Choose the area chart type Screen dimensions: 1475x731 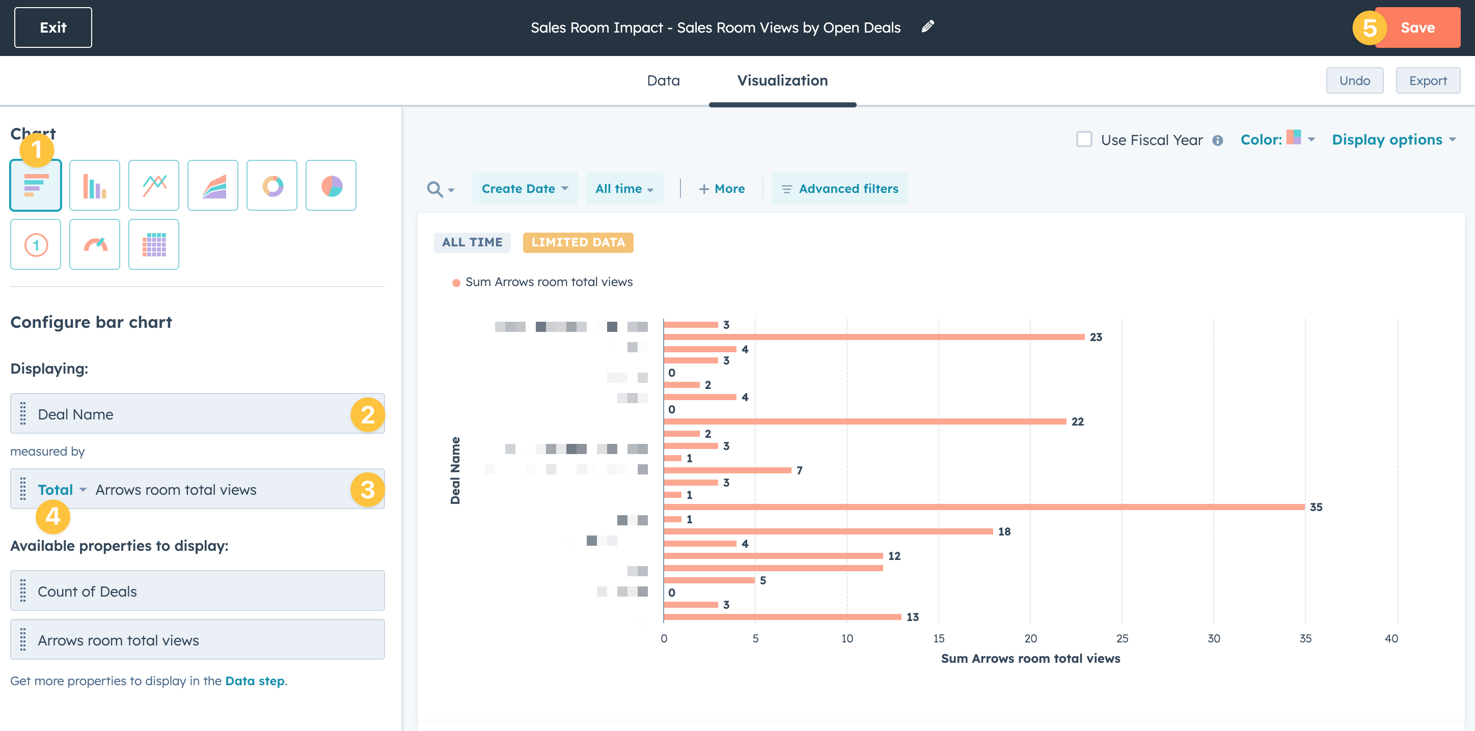pyautogui.click(x=212, y=186)
